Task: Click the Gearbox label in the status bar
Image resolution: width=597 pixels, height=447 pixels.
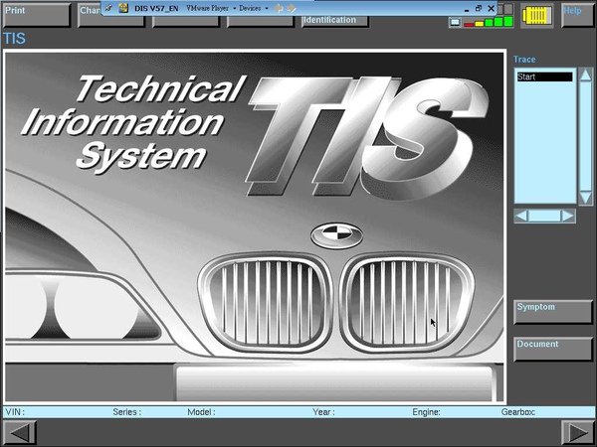Action: (518, 411)
